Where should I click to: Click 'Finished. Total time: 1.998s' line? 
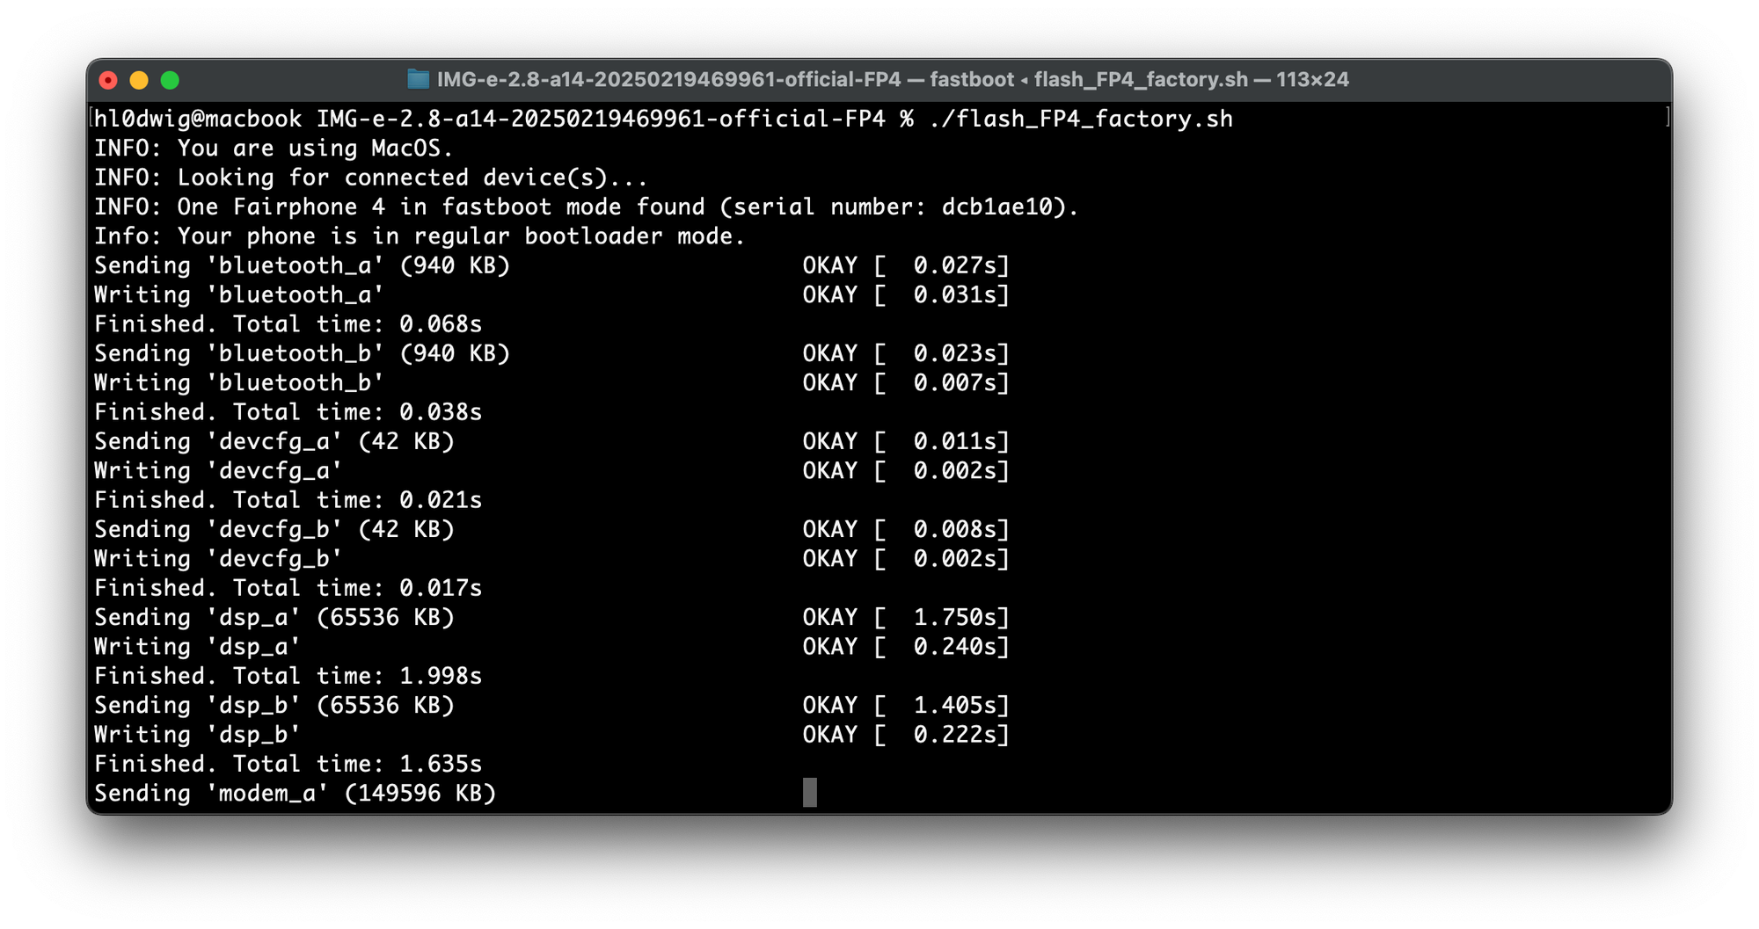click(288, 676)
